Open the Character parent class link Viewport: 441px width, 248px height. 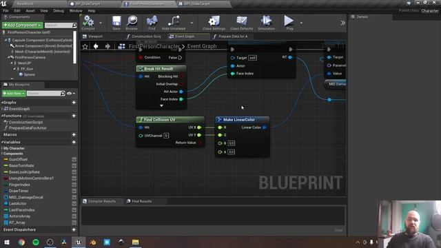tap(430, 11)
